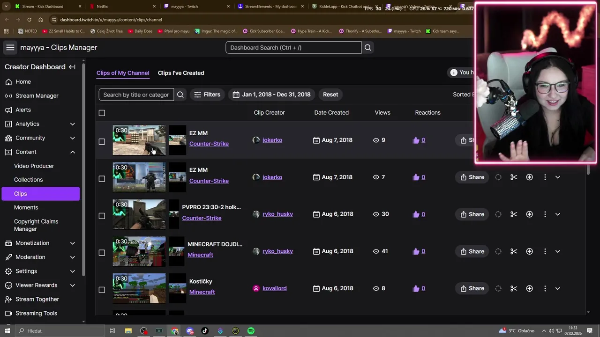Image resolution: width=600 pixels, height=337 pixels.
Task: Open kovallord creator link
Action: 275,288
